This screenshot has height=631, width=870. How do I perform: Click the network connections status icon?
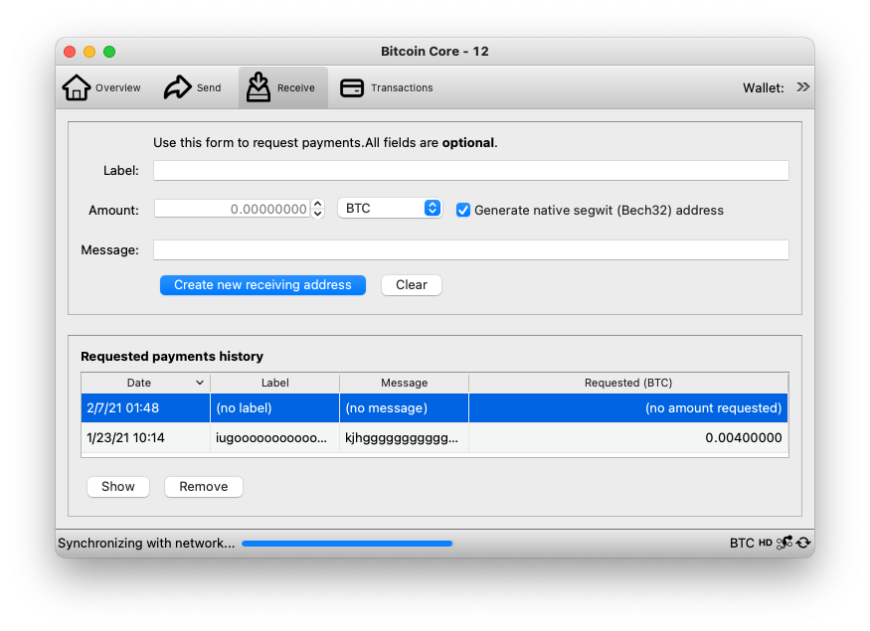783,543
